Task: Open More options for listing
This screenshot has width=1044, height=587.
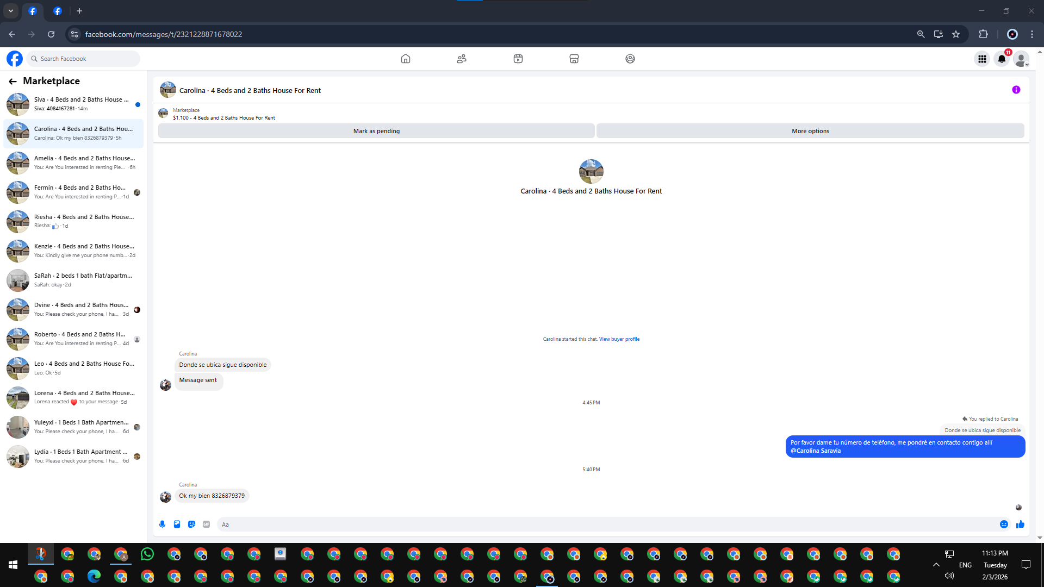Action: tap(810, 131)
